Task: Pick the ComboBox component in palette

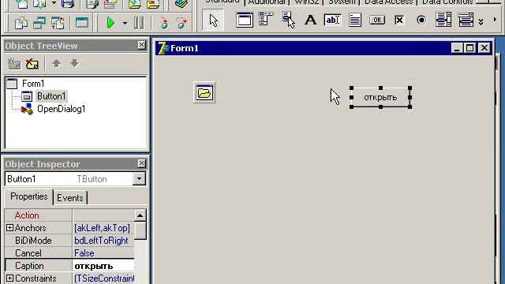Action: [466, 20]
